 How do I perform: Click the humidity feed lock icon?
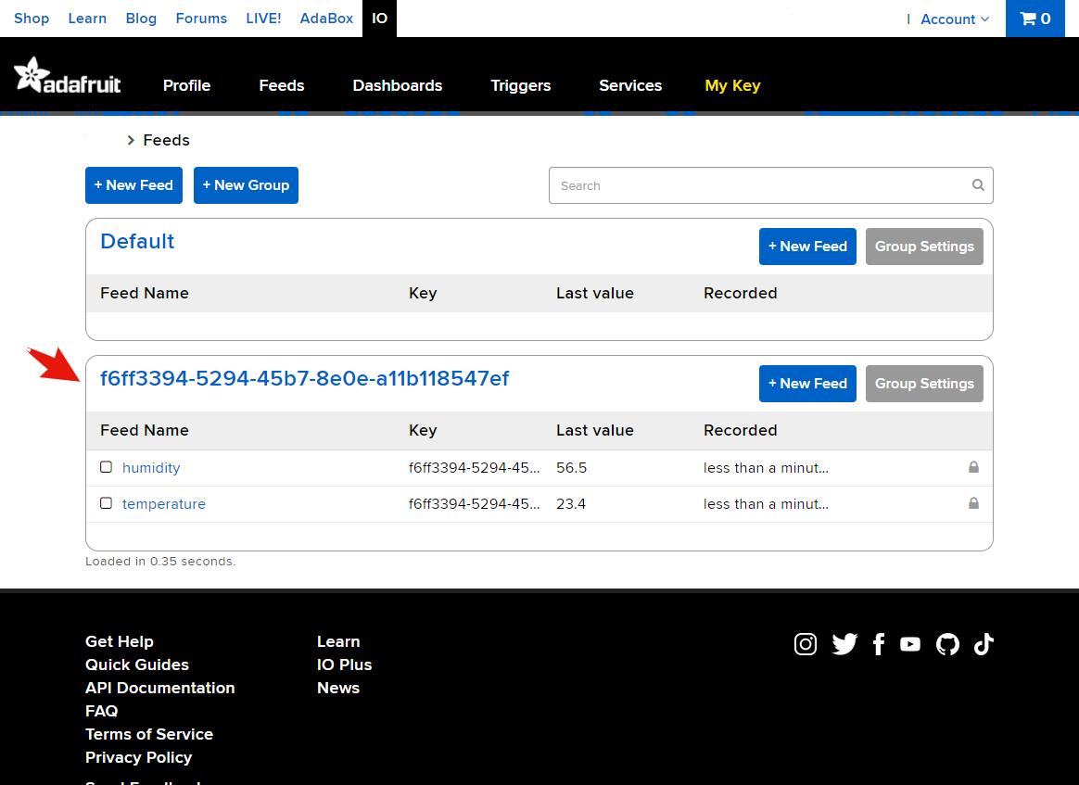[x=973, y=467]
